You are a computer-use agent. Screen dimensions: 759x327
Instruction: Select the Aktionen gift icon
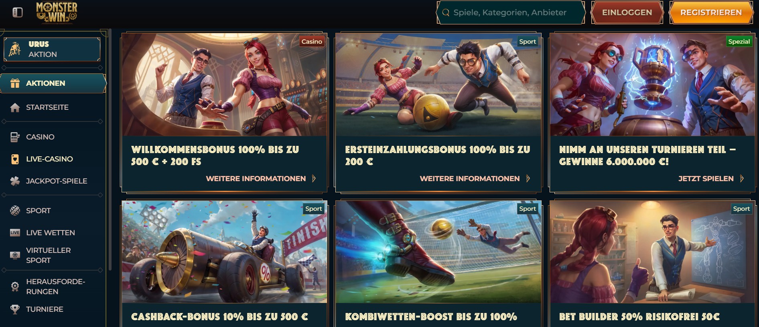(x=15, y=83)
